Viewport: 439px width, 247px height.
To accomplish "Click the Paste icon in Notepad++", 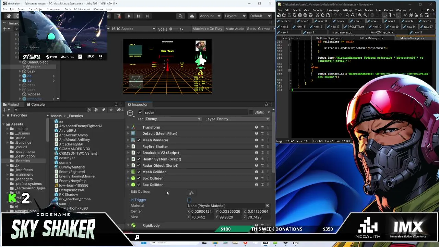I will 328,15.
